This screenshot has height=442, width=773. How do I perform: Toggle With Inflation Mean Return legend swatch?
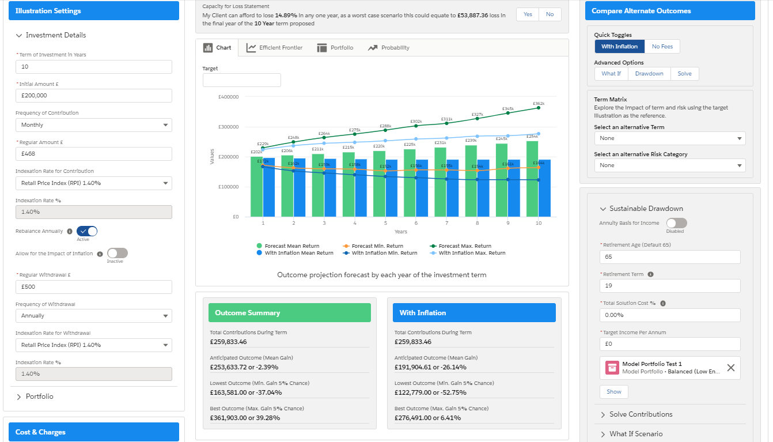[260, 253]
